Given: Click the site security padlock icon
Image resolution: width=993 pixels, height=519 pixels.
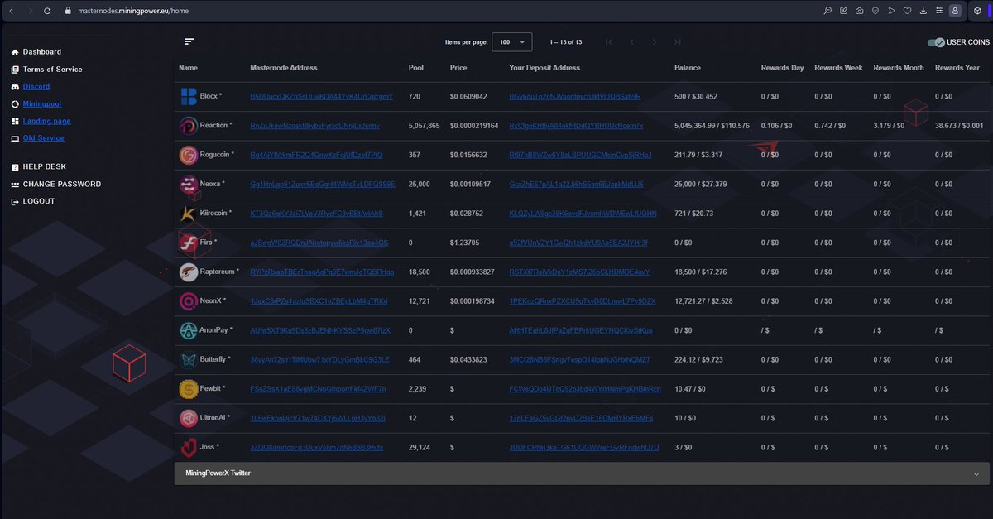Looking at the screenshot, I should click(70, 11).
